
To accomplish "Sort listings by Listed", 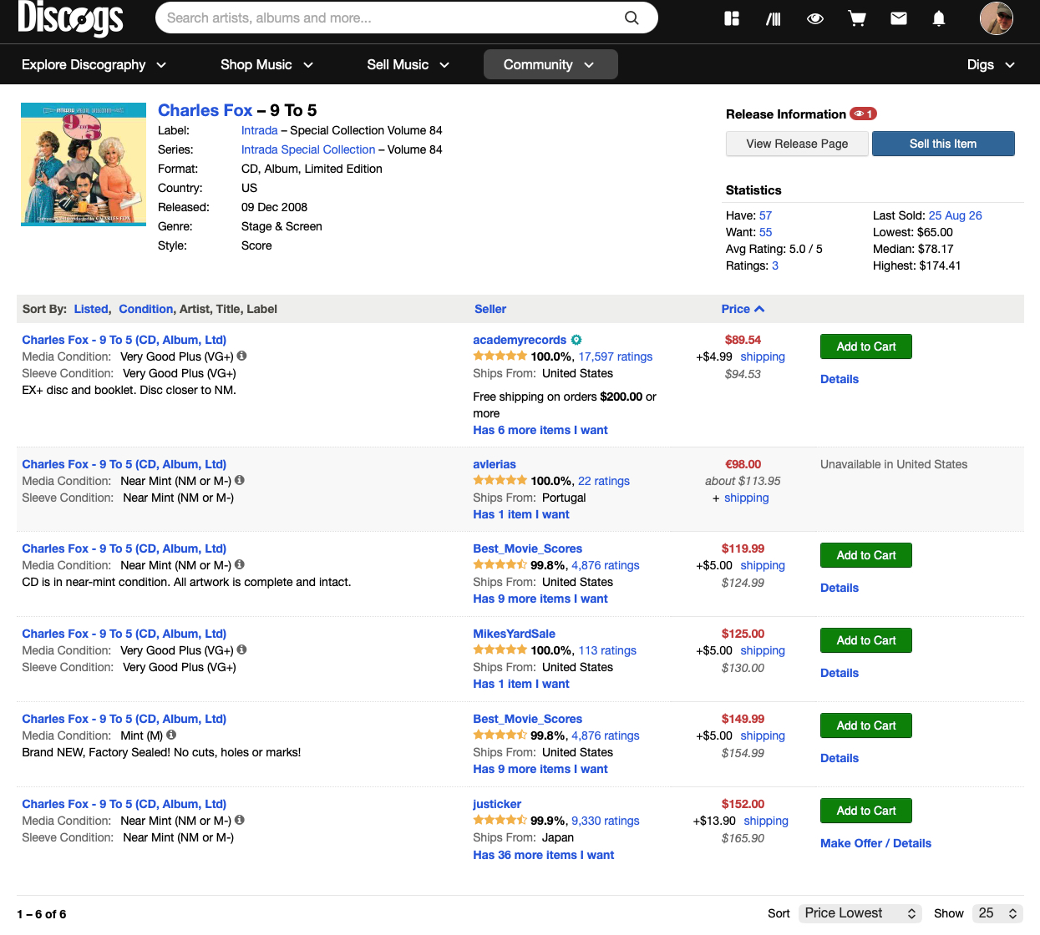I will coord(91,309).
